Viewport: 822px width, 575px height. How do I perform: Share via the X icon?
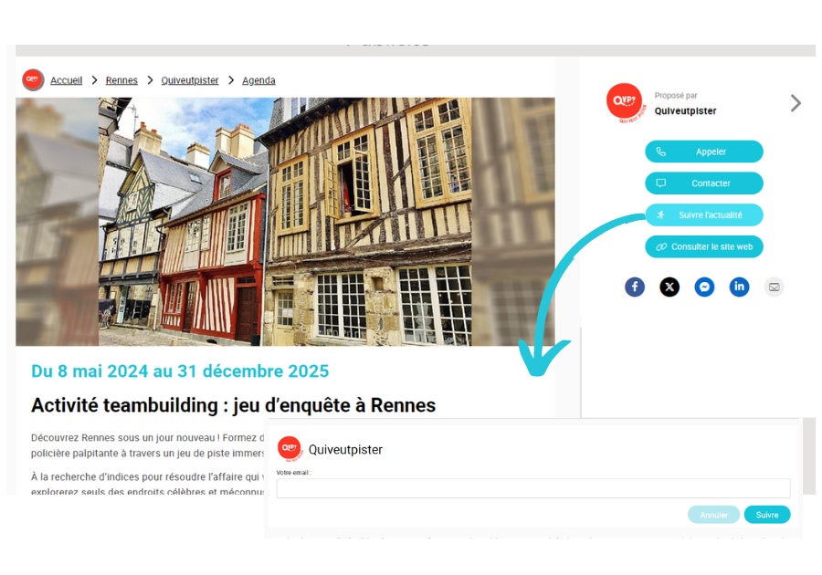tap(669, 287)
